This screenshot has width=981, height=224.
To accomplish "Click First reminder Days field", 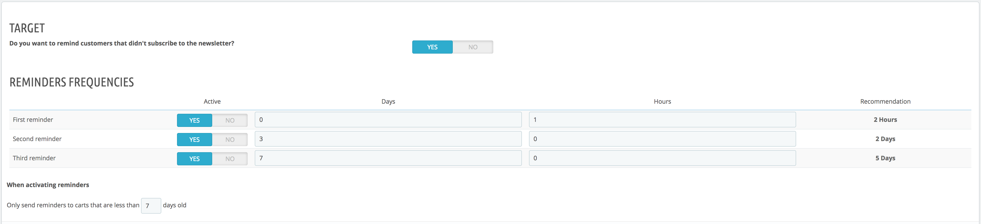I will (x=388, y=120).
